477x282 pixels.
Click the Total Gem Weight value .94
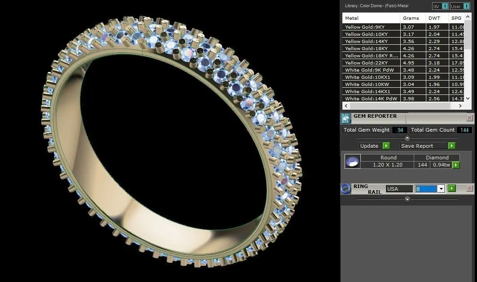tap(400, 130)
